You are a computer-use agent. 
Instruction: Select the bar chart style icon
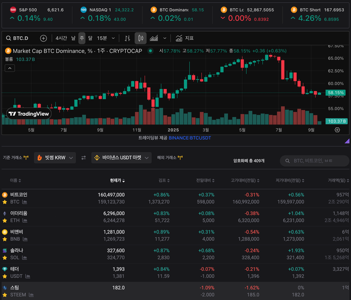tap(127, 38)
